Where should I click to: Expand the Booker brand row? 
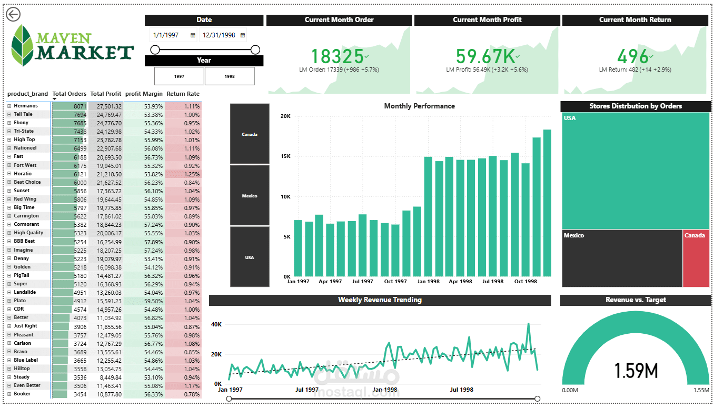coord(9,394)
